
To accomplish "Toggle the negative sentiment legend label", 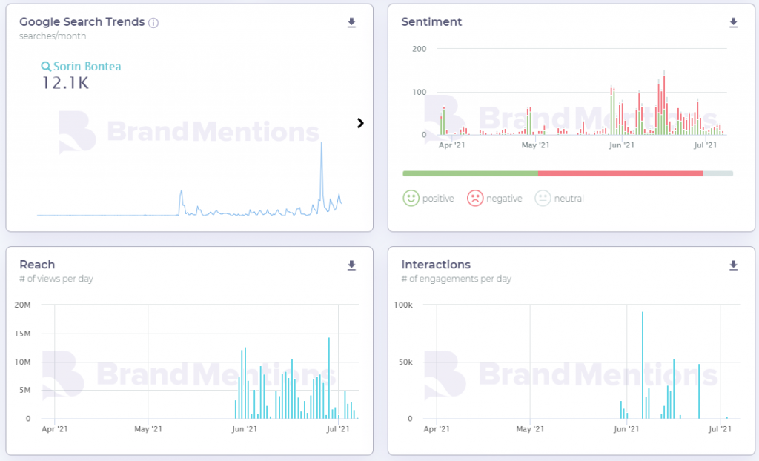I will coord(504,199).
